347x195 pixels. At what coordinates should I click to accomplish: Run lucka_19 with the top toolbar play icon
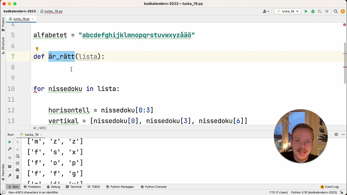coord(306,11)
